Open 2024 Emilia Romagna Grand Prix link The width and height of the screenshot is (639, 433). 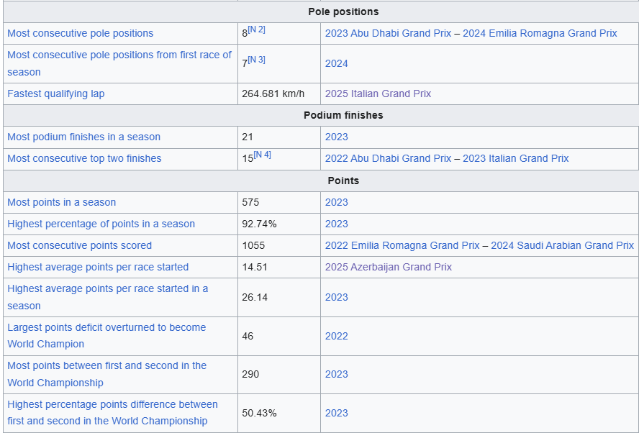540,33
